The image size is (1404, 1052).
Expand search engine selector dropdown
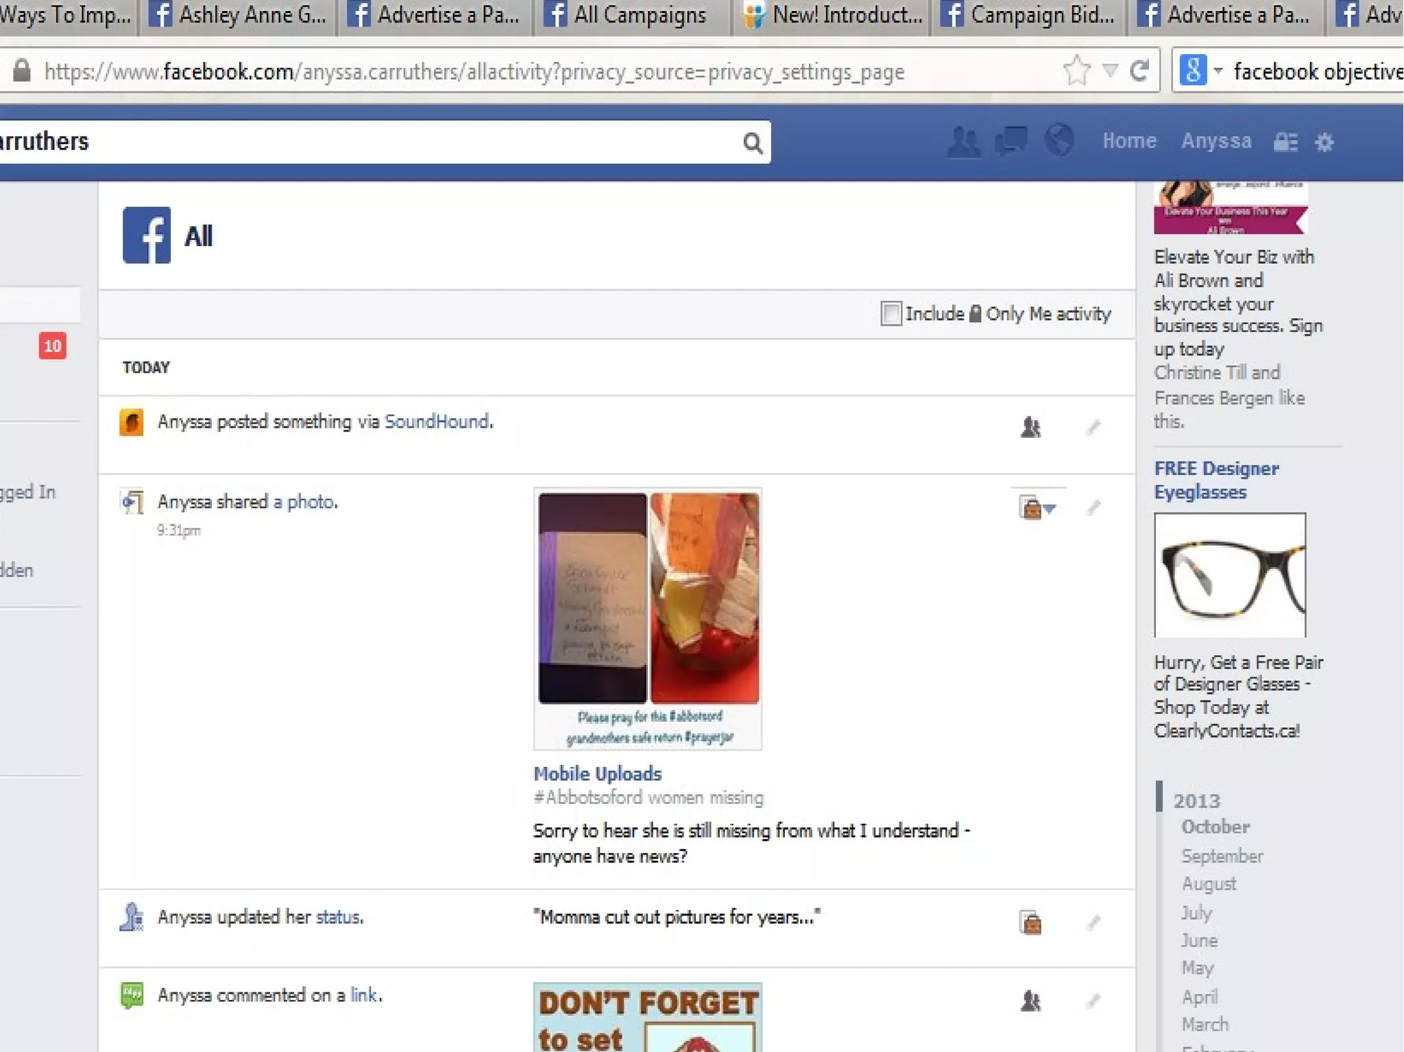tap(1218, 71)
